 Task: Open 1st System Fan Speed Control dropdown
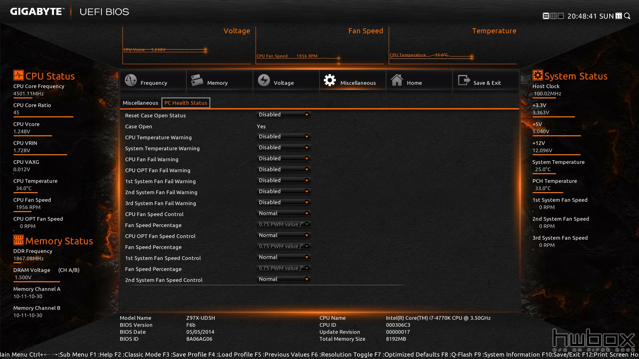(284, 257)
